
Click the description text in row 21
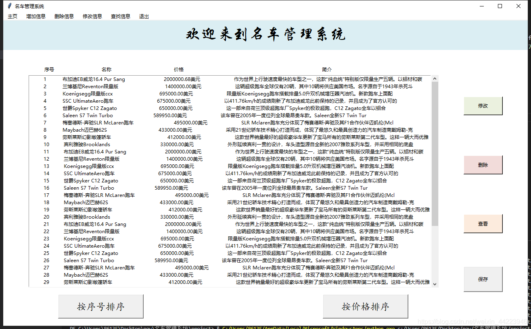click(x=329, y=224)
